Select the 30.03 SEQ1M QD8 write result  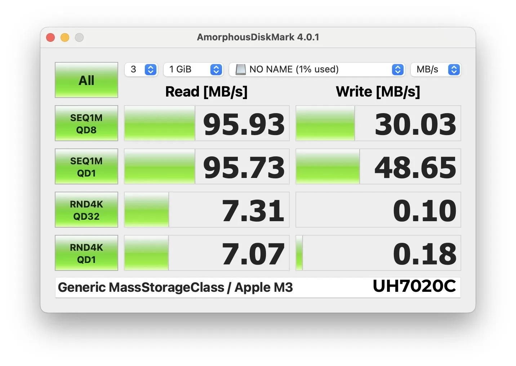click(x=378, y=123)
